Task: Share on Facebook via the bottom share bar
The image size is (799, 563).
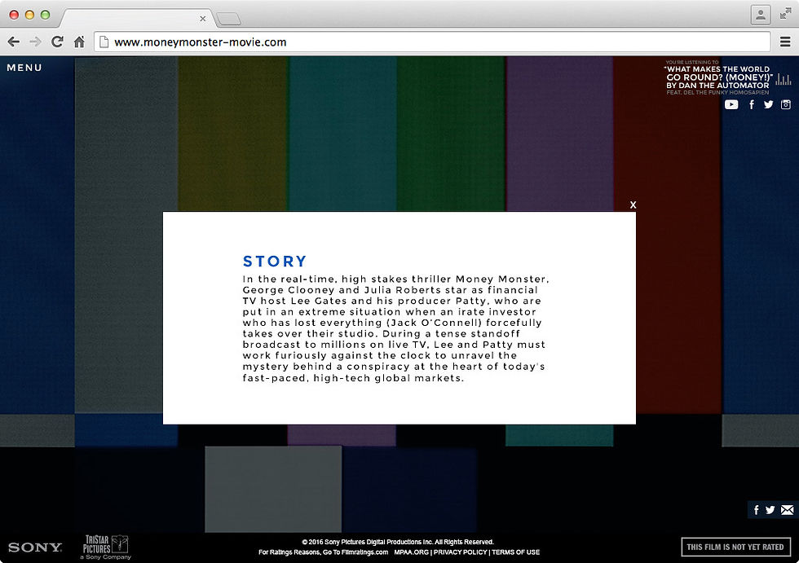Action: (x=757, y=509)
